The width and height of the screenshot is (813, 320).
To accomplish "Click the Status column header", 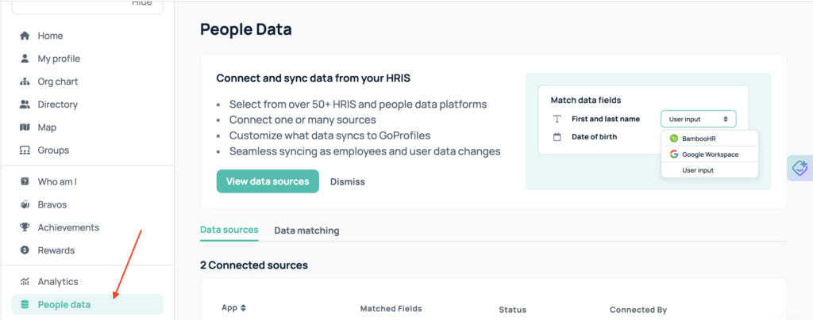I will [x=512, y=310].
